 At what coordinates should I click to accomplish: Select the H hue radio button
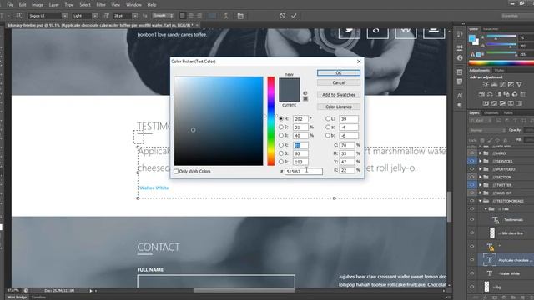tap(281, 118)
